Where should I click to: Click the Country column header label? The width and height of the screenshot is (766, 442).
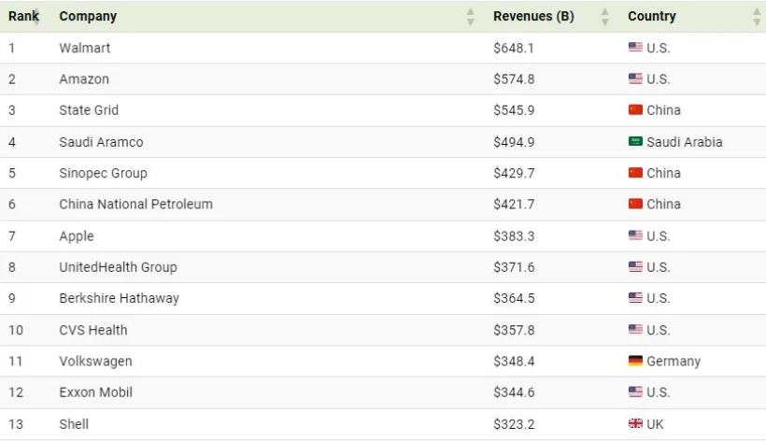652,17
